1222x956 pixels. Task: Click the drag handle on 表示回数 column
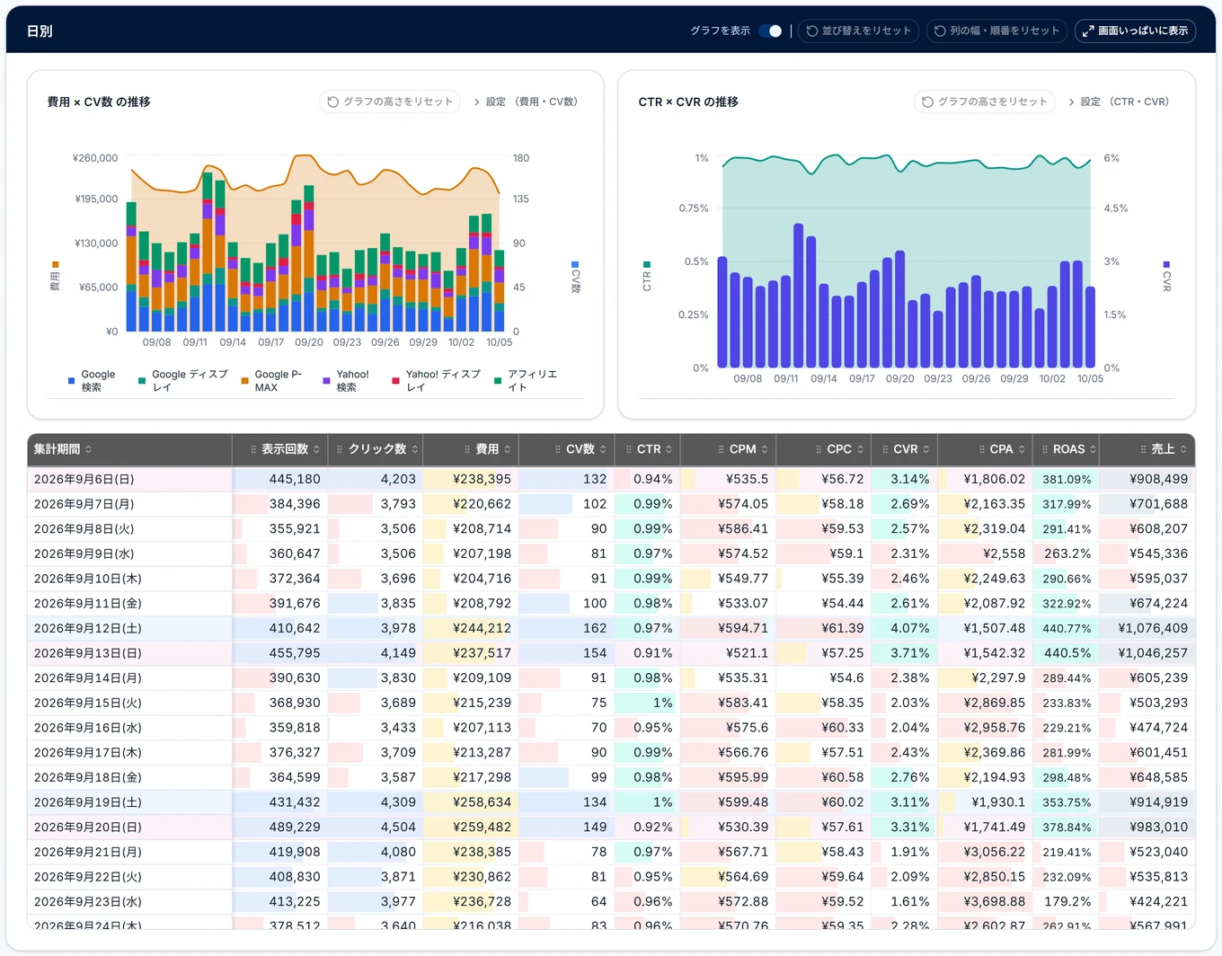click(x=253, y=449)
